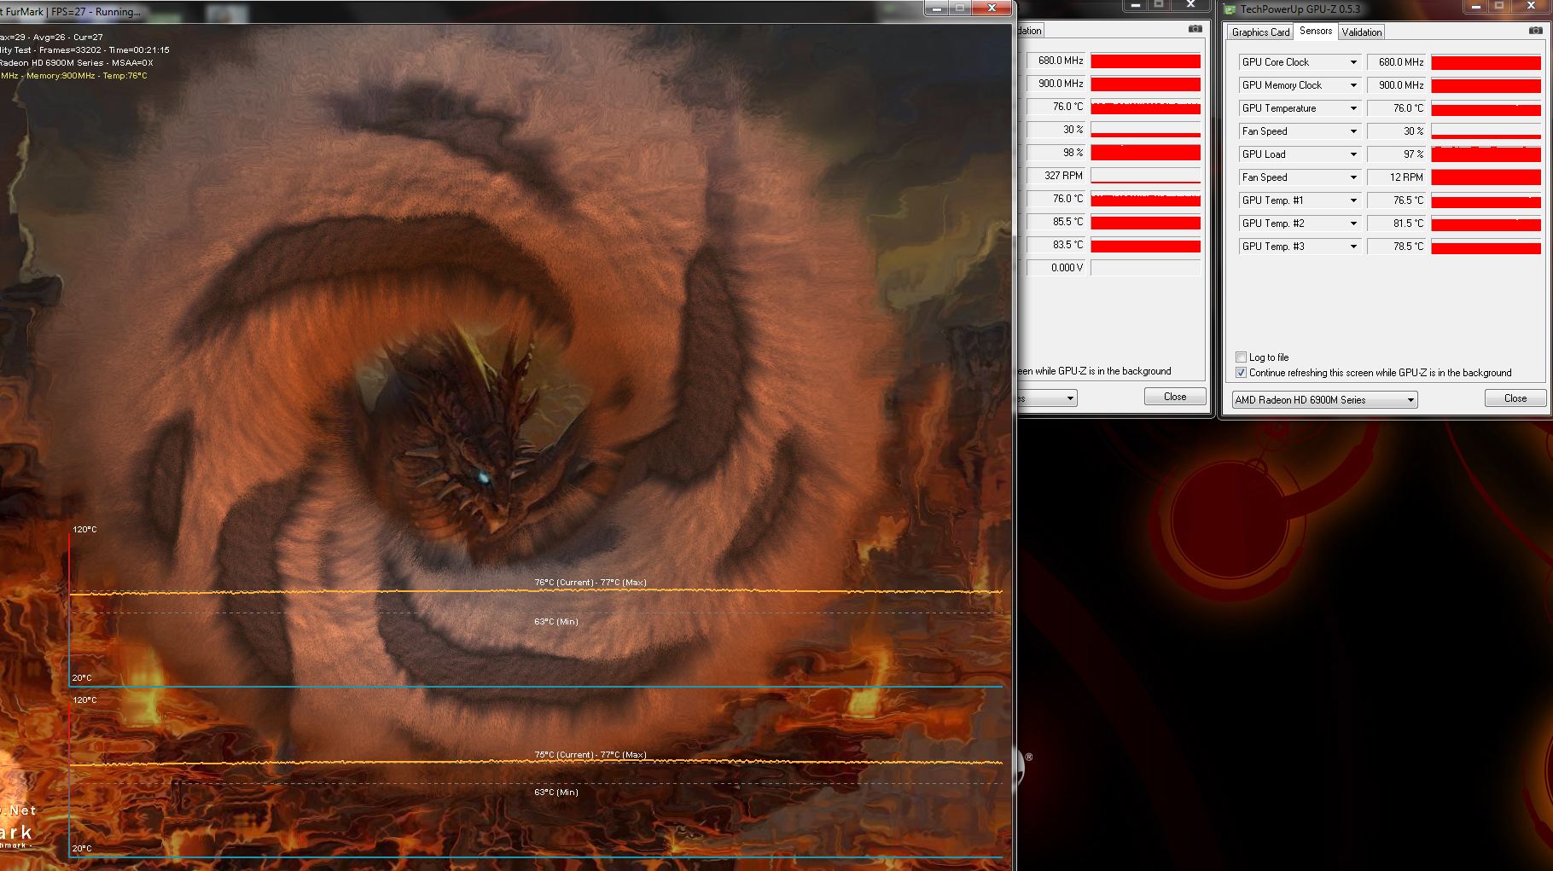Image resolution: width=1553 pixels, height=871 pixels.
Task: Click the 327 RPM value in the left GPU-Z window
Action: coord(1056,176)
